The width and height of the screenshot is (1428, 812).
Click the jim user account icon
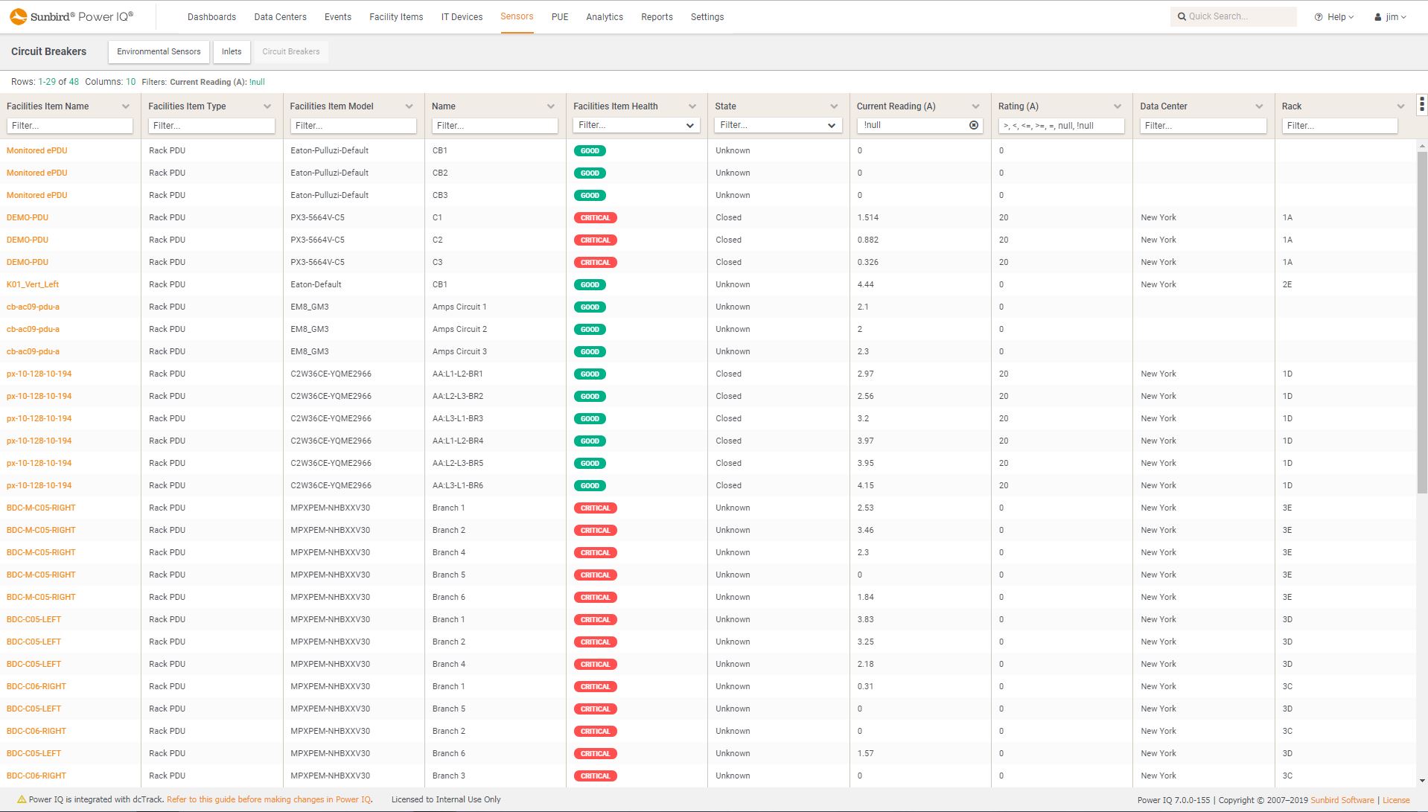tap(1377, 16)
